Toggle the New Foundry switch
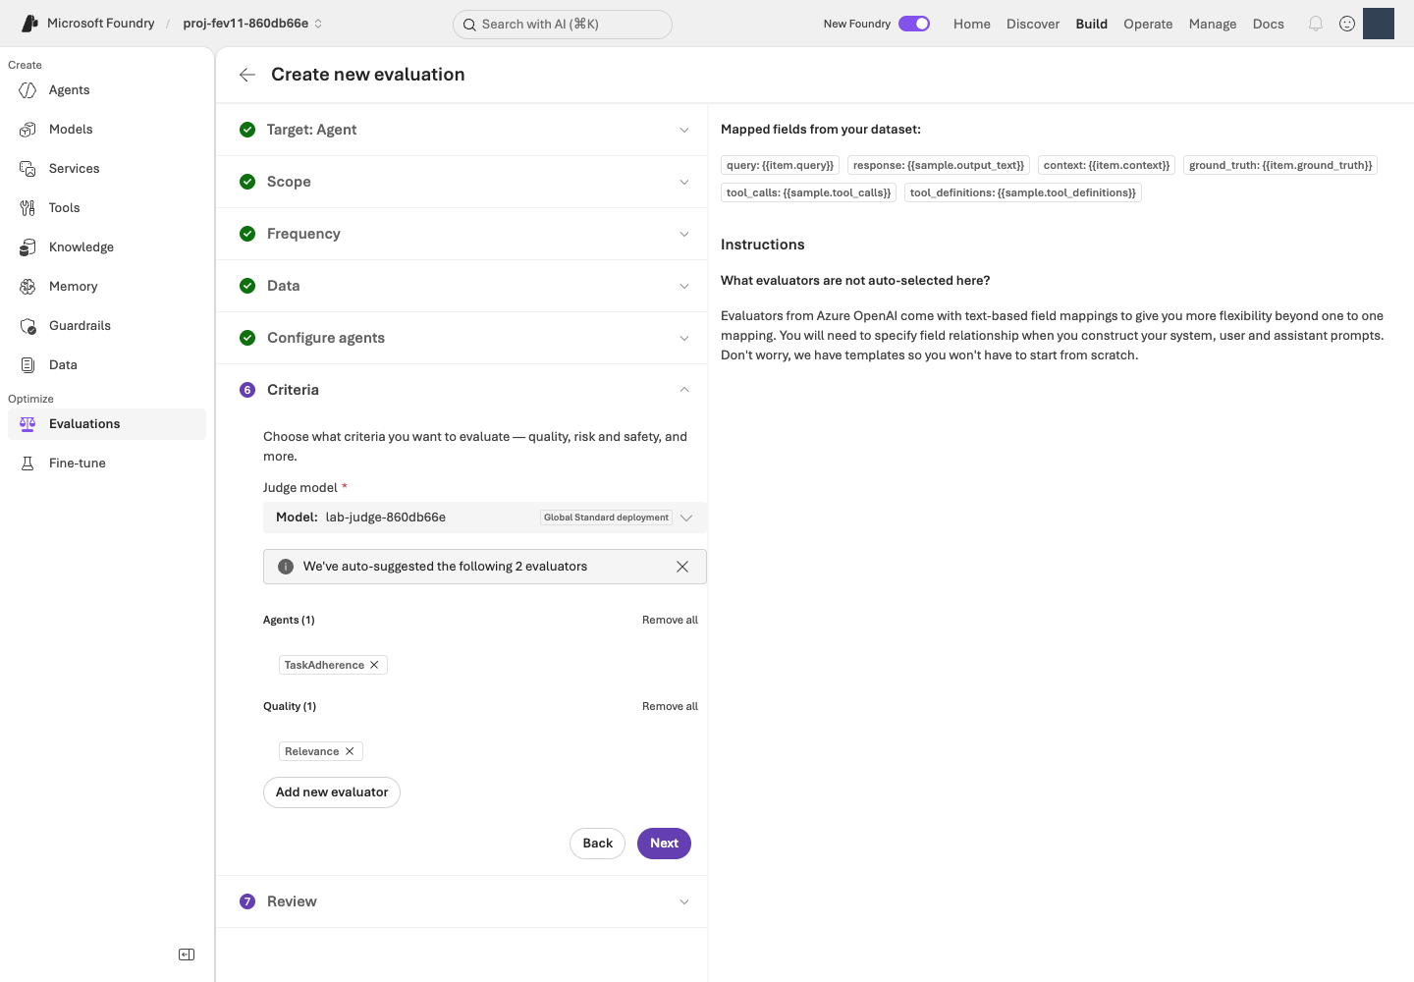The image size is (1414, 982). 914,24
